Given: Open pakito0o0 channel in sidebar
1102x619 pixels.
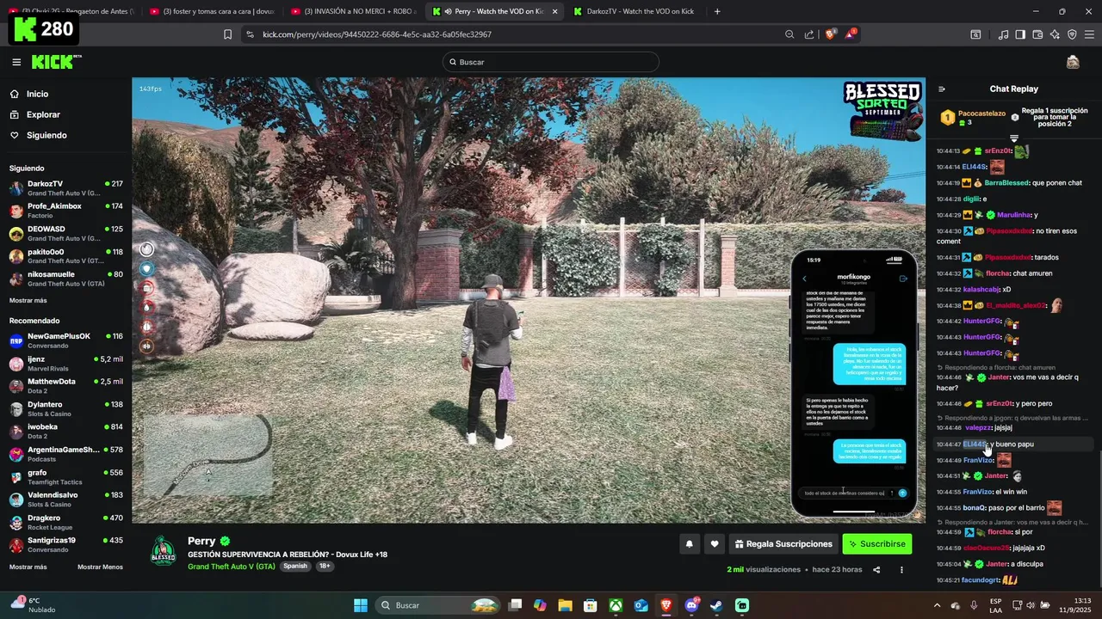Looking at the screenshot, I should pos(66,256).
